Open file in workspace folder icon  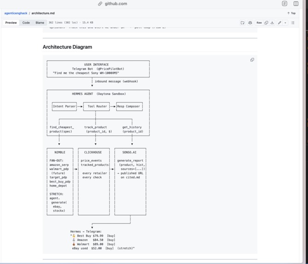coord(243,23)
